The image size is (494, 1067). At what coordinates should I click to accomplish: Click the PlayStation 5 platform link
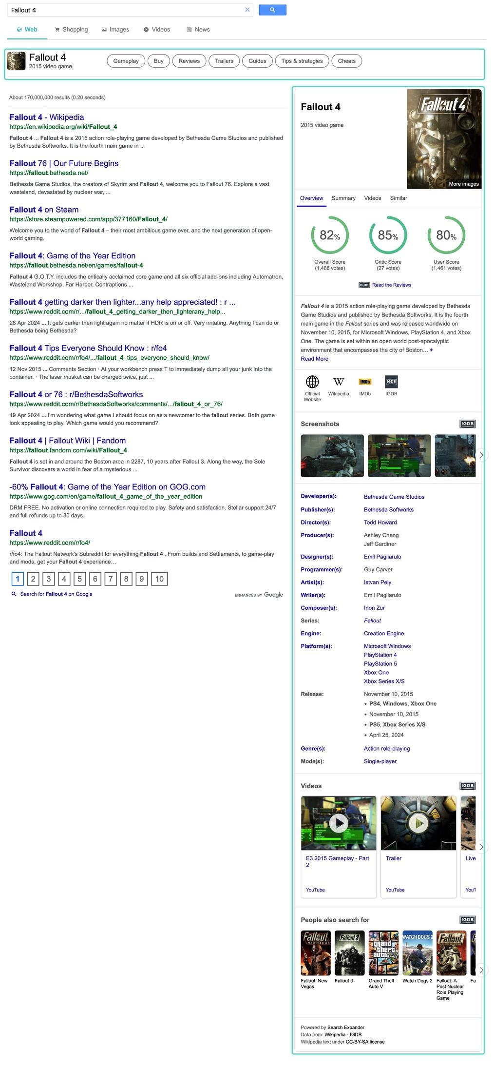click(x=380, y=663)
